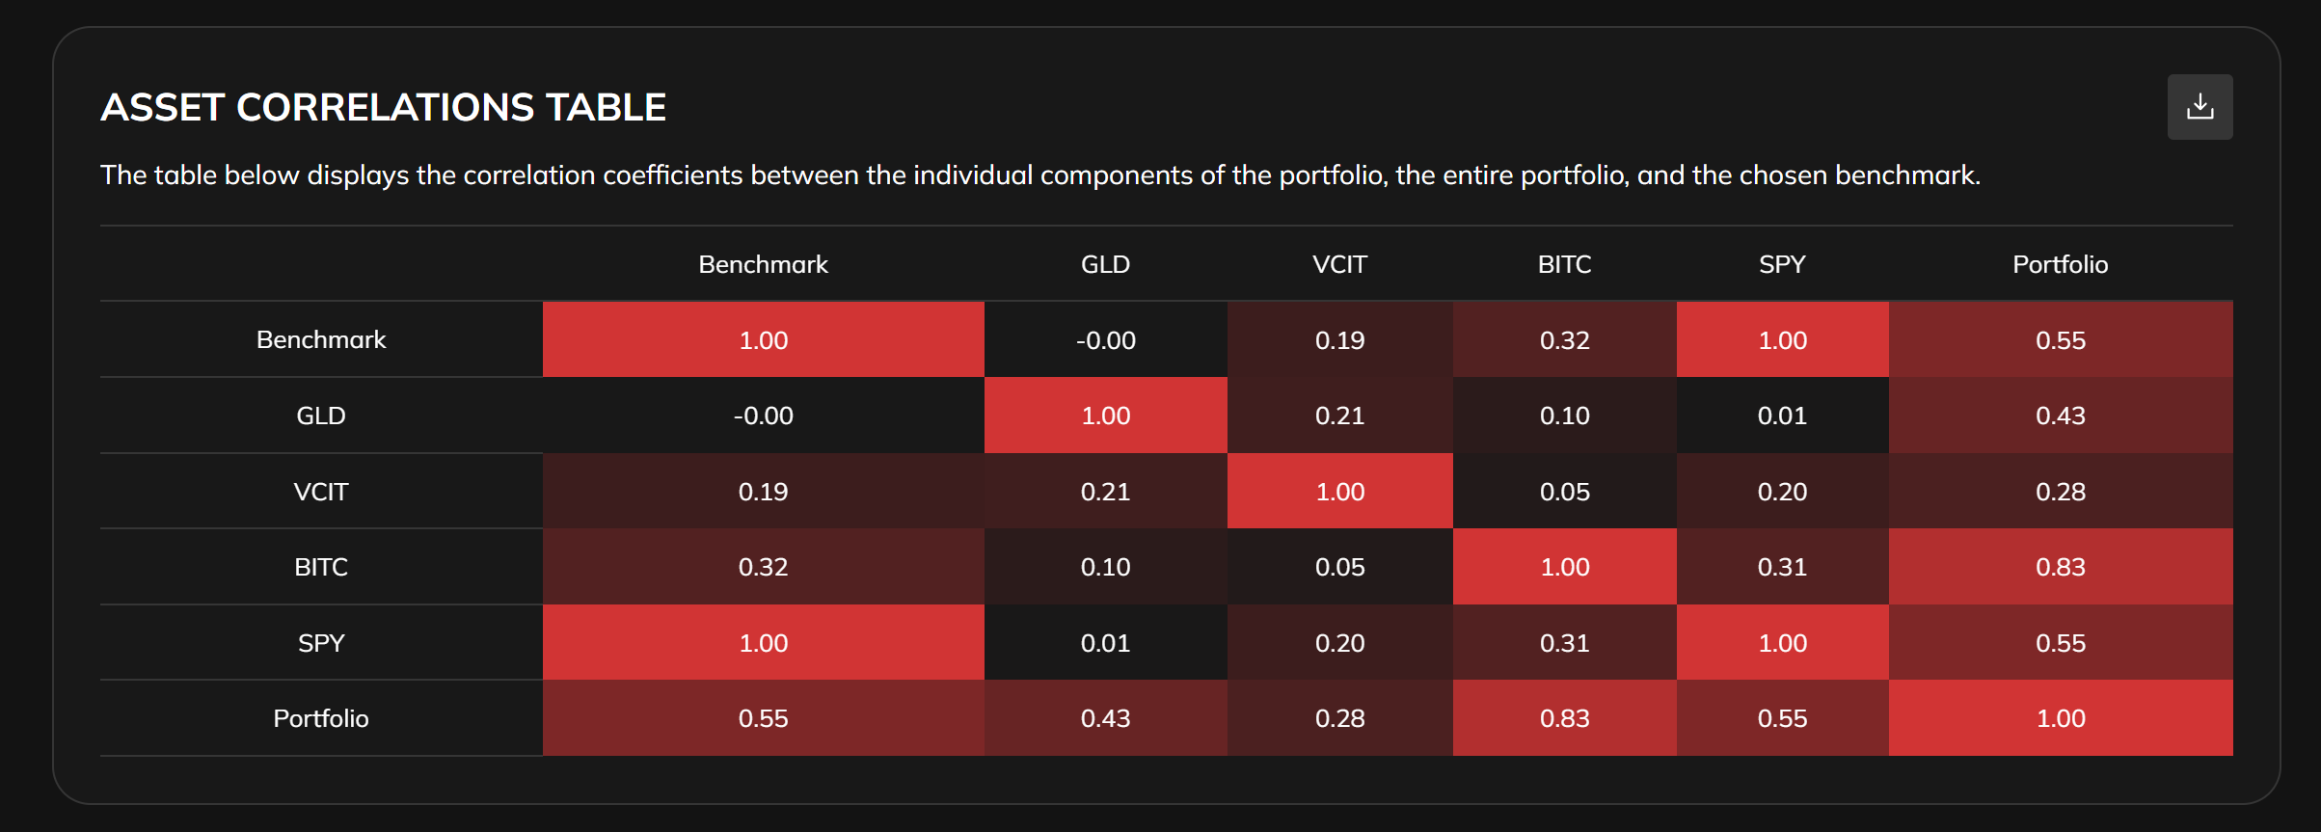
Task: Click the Benchmark column header
Action: coord(763,264)
